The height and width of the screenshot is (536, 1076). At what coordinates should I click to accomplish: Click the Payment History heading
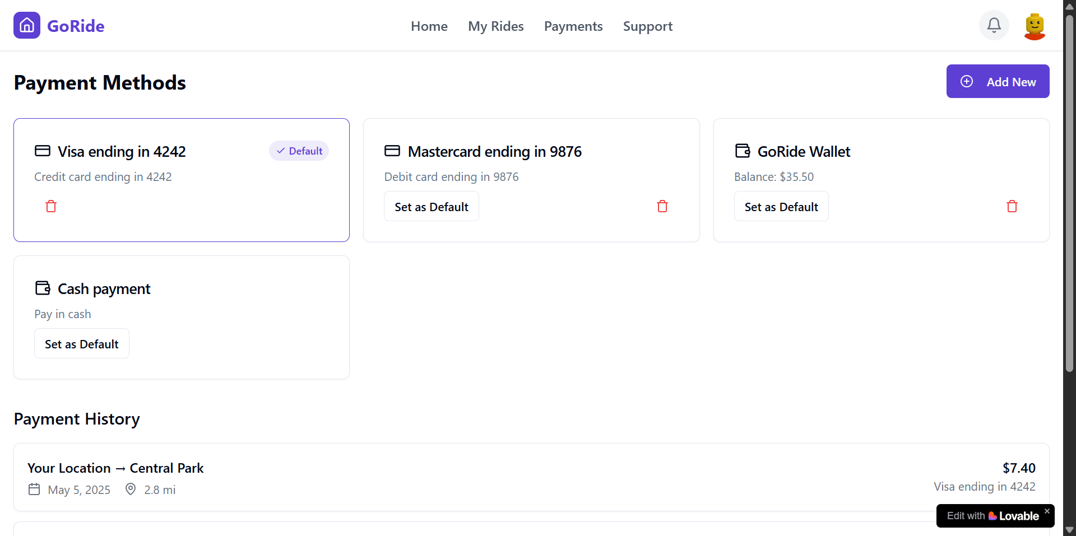coord(77,418)
